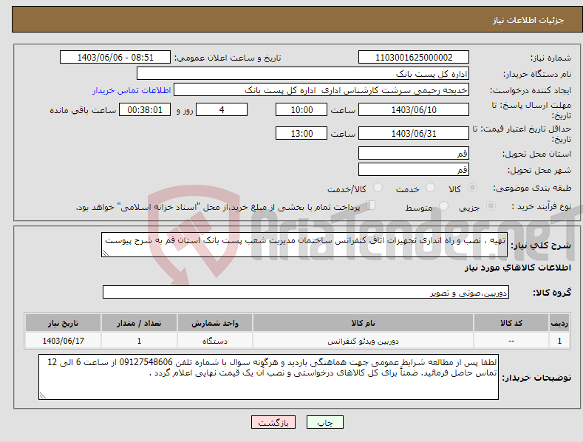Click the price validity time 13:00 field

pos(301,133)
